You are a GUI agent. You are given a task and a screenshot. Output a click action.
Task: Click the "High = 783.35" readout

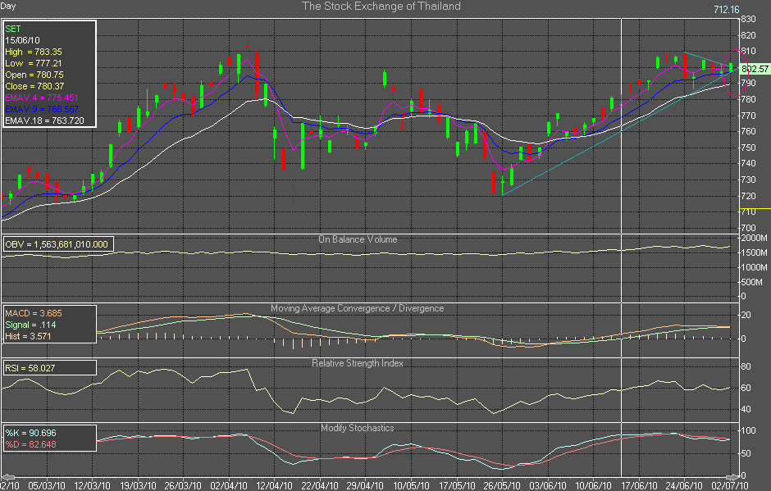(x=34, y=52)
